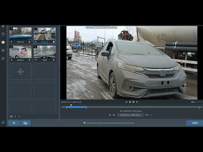203x152 pixels.
Task: Jump to next frame in the player
Action: [x=137, y=102]
